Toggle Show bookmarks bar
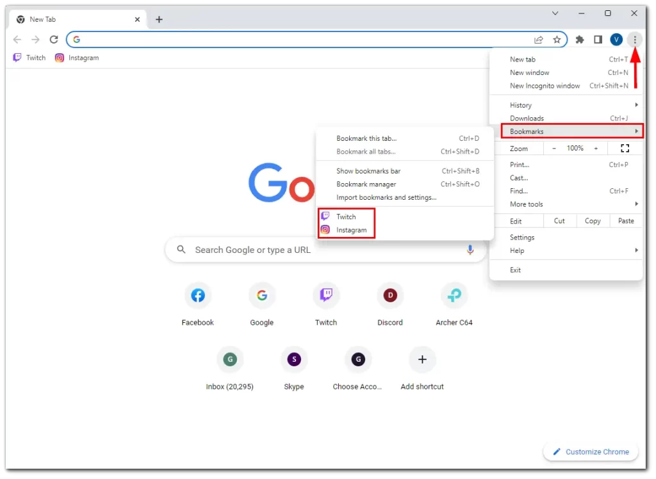 point(405,171)
